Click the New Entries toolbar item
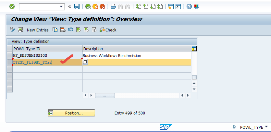This screenshot has height=132, width=271. pos(38,30)
